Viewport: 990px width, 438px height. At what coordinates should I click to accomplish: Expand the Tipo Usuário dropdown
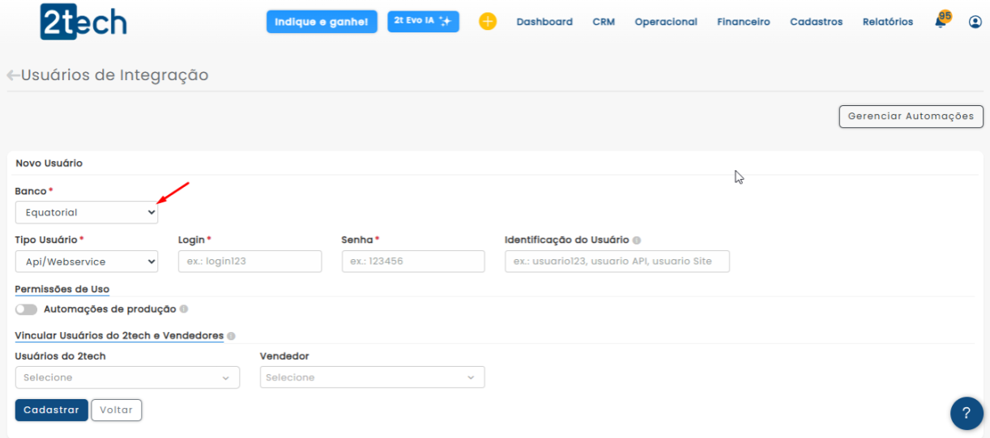point(87,262)
